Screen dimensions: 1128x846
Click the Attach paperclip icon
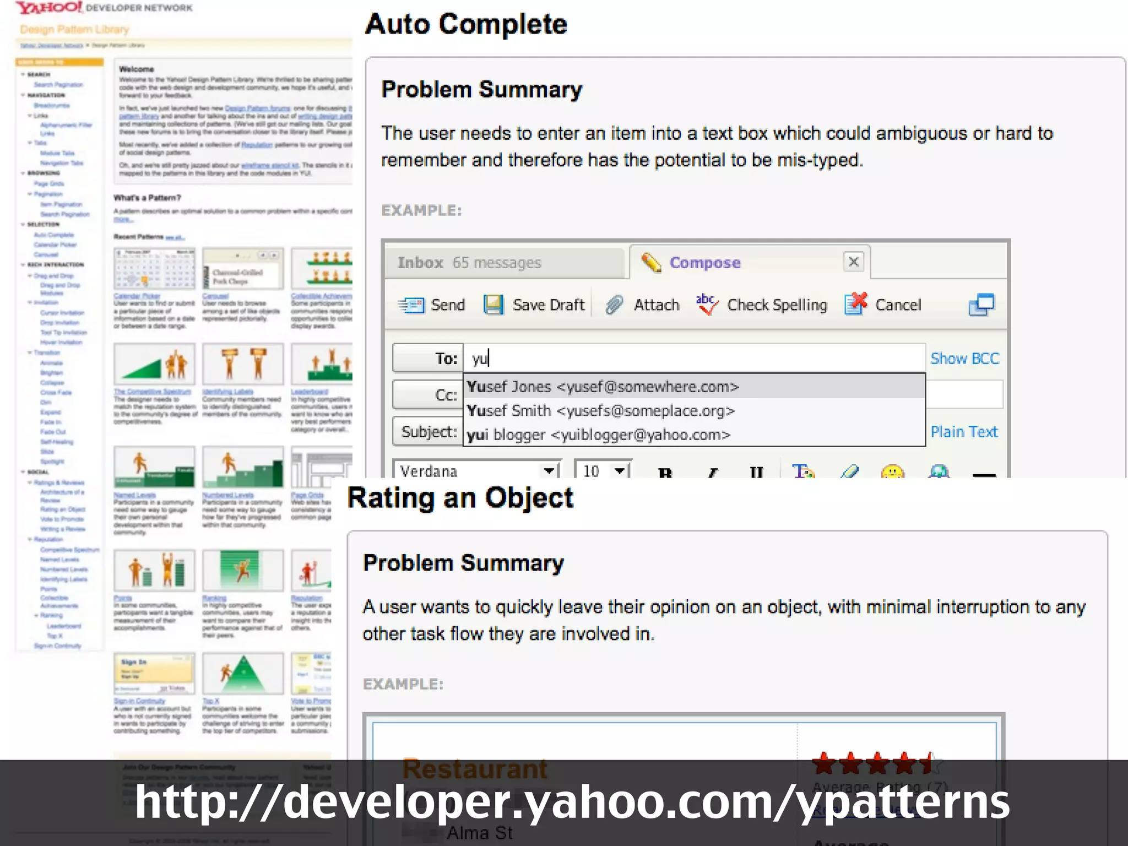(x=614, y=305)
